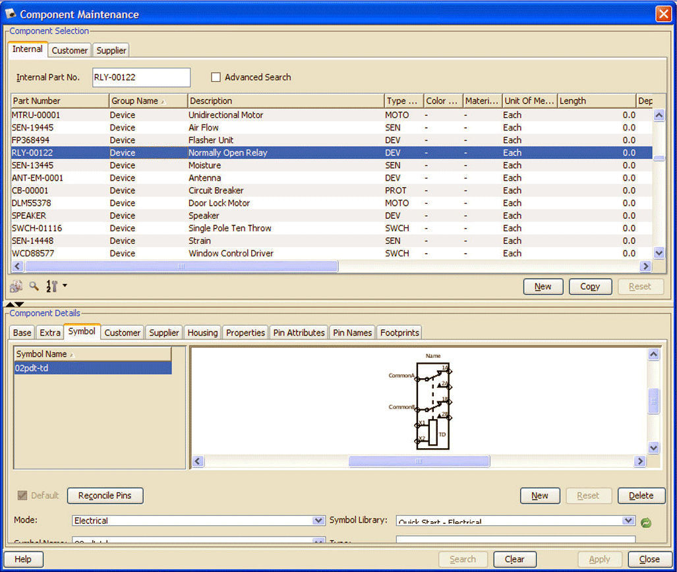Open the Extra details tab

50,332
